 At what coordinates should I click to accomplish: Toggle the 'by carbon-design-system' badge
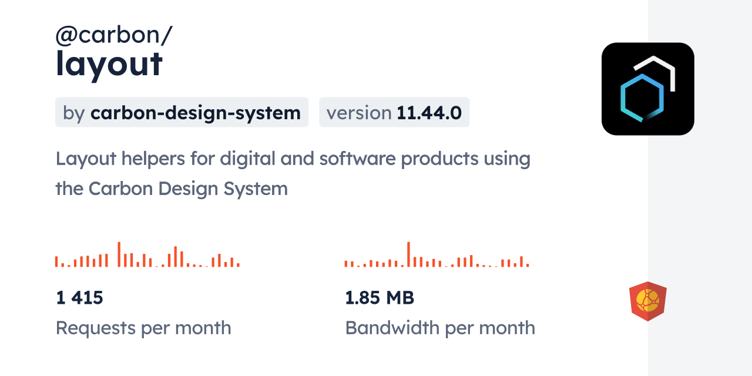pyautogui.click(x=182, y=112)
